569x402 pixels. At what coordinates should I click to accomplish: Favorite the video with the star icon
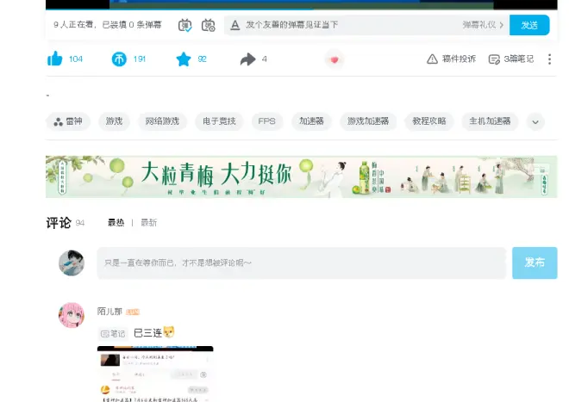click(x=183, y=59)
